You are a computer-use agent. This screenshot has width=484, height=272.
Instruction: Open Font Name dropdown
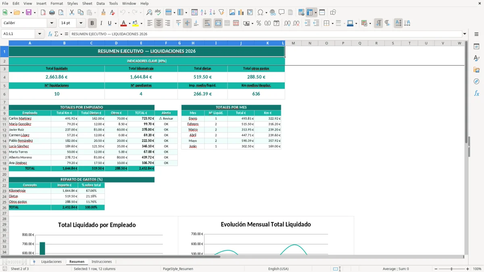[x=51, y=23]
